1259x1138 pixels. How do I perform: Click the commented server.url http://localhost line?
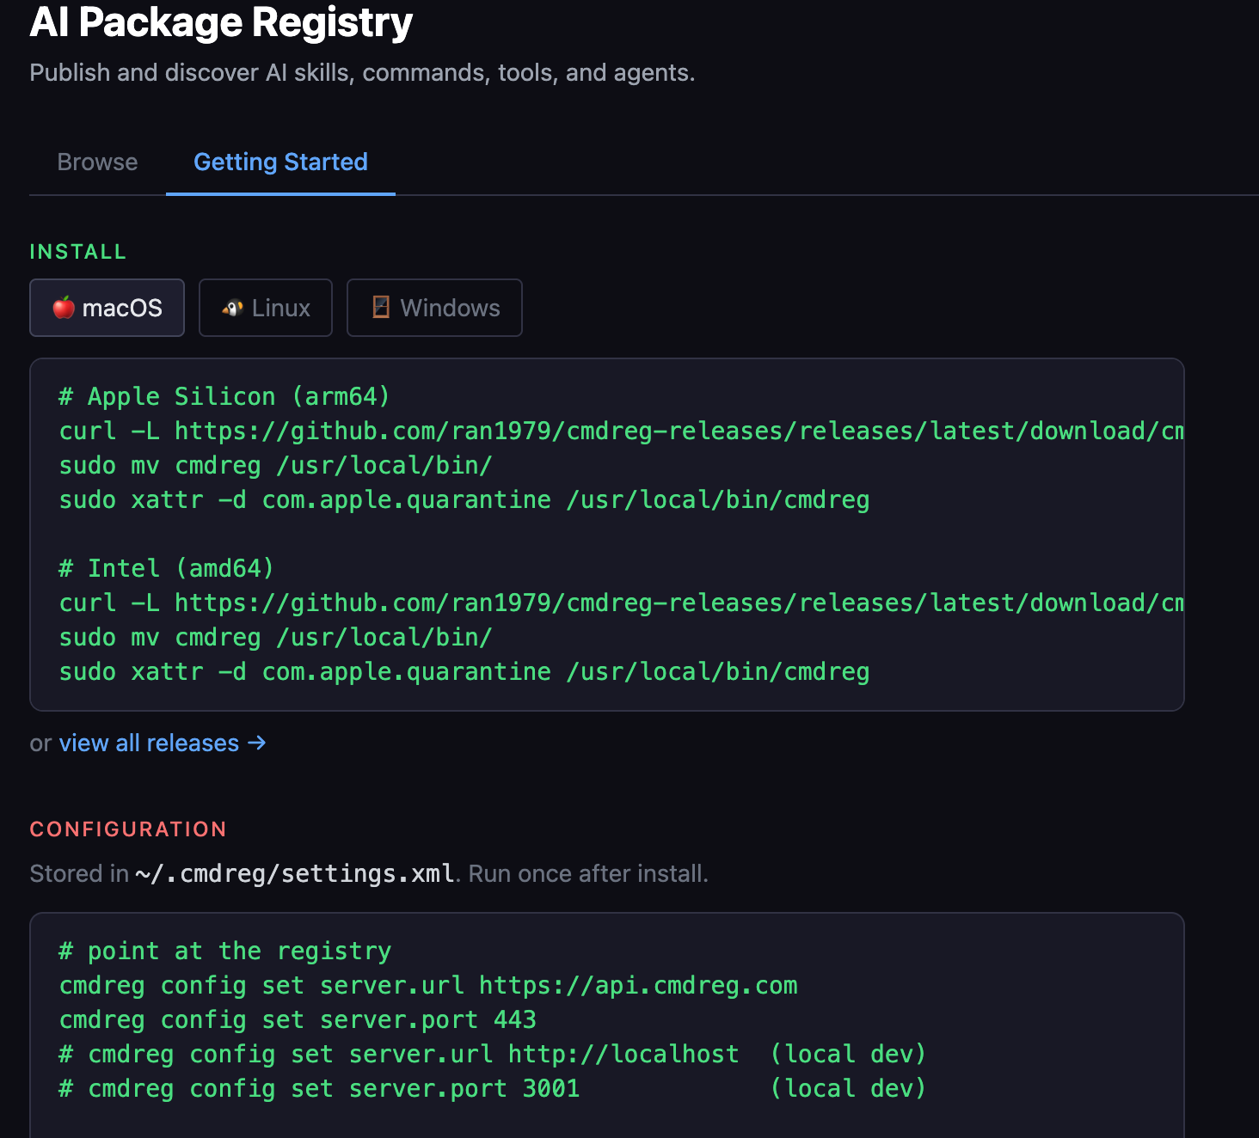[492, 1054]
